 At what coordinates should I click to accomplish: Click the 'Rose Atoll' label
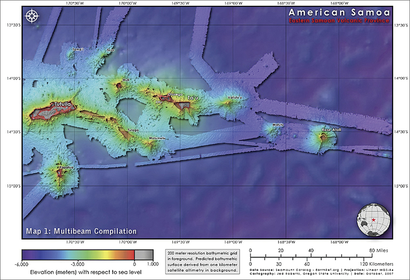tap(331, 130)
